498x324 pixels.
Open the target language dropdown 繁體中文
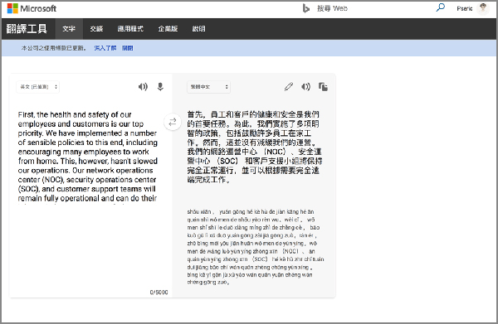click(208, 87)
